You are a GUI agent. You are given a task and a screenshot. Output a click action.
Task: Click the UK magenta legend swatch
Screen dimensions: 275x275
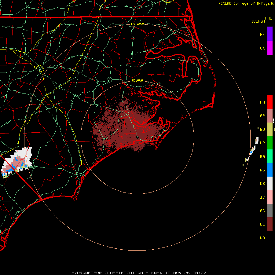[270, 48]
